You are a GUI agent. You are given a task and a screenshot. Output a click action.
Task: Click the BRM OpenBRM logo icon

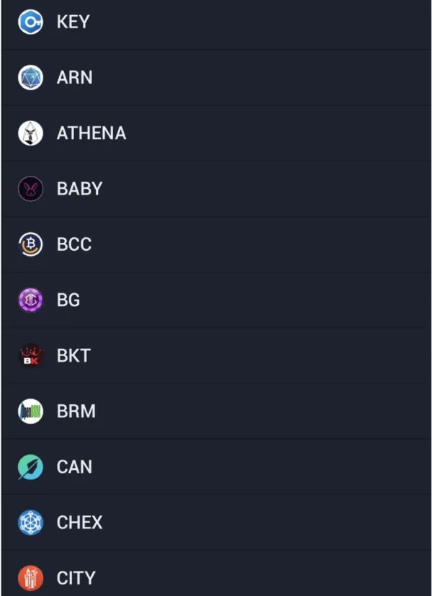30,411
